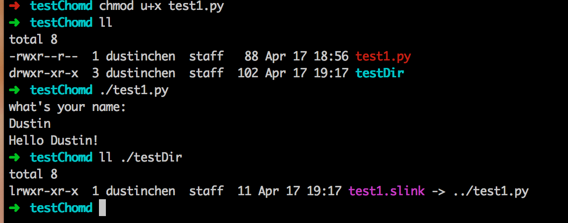Click the green arrow before ./test1.py command
This screenshot has width=568, height=223.
[x=14, y=90]
